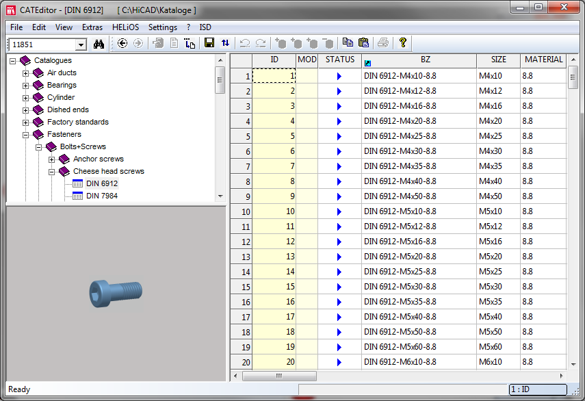
Task: Expand the Bearings catalogue node
Action: pyautogui.click(x=26, y=86)
